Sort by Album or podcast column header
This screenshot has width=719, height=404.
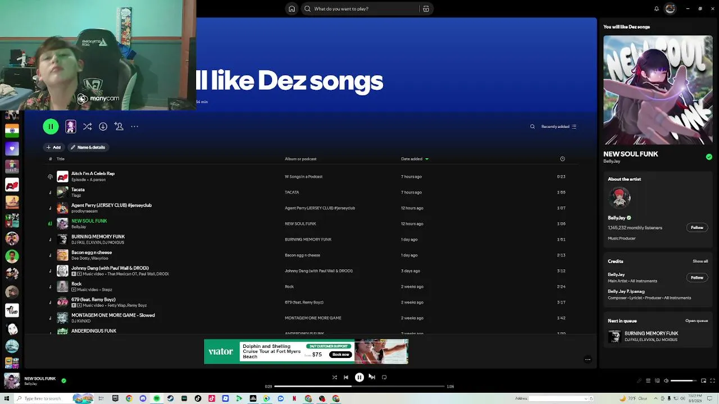[301, 159]
